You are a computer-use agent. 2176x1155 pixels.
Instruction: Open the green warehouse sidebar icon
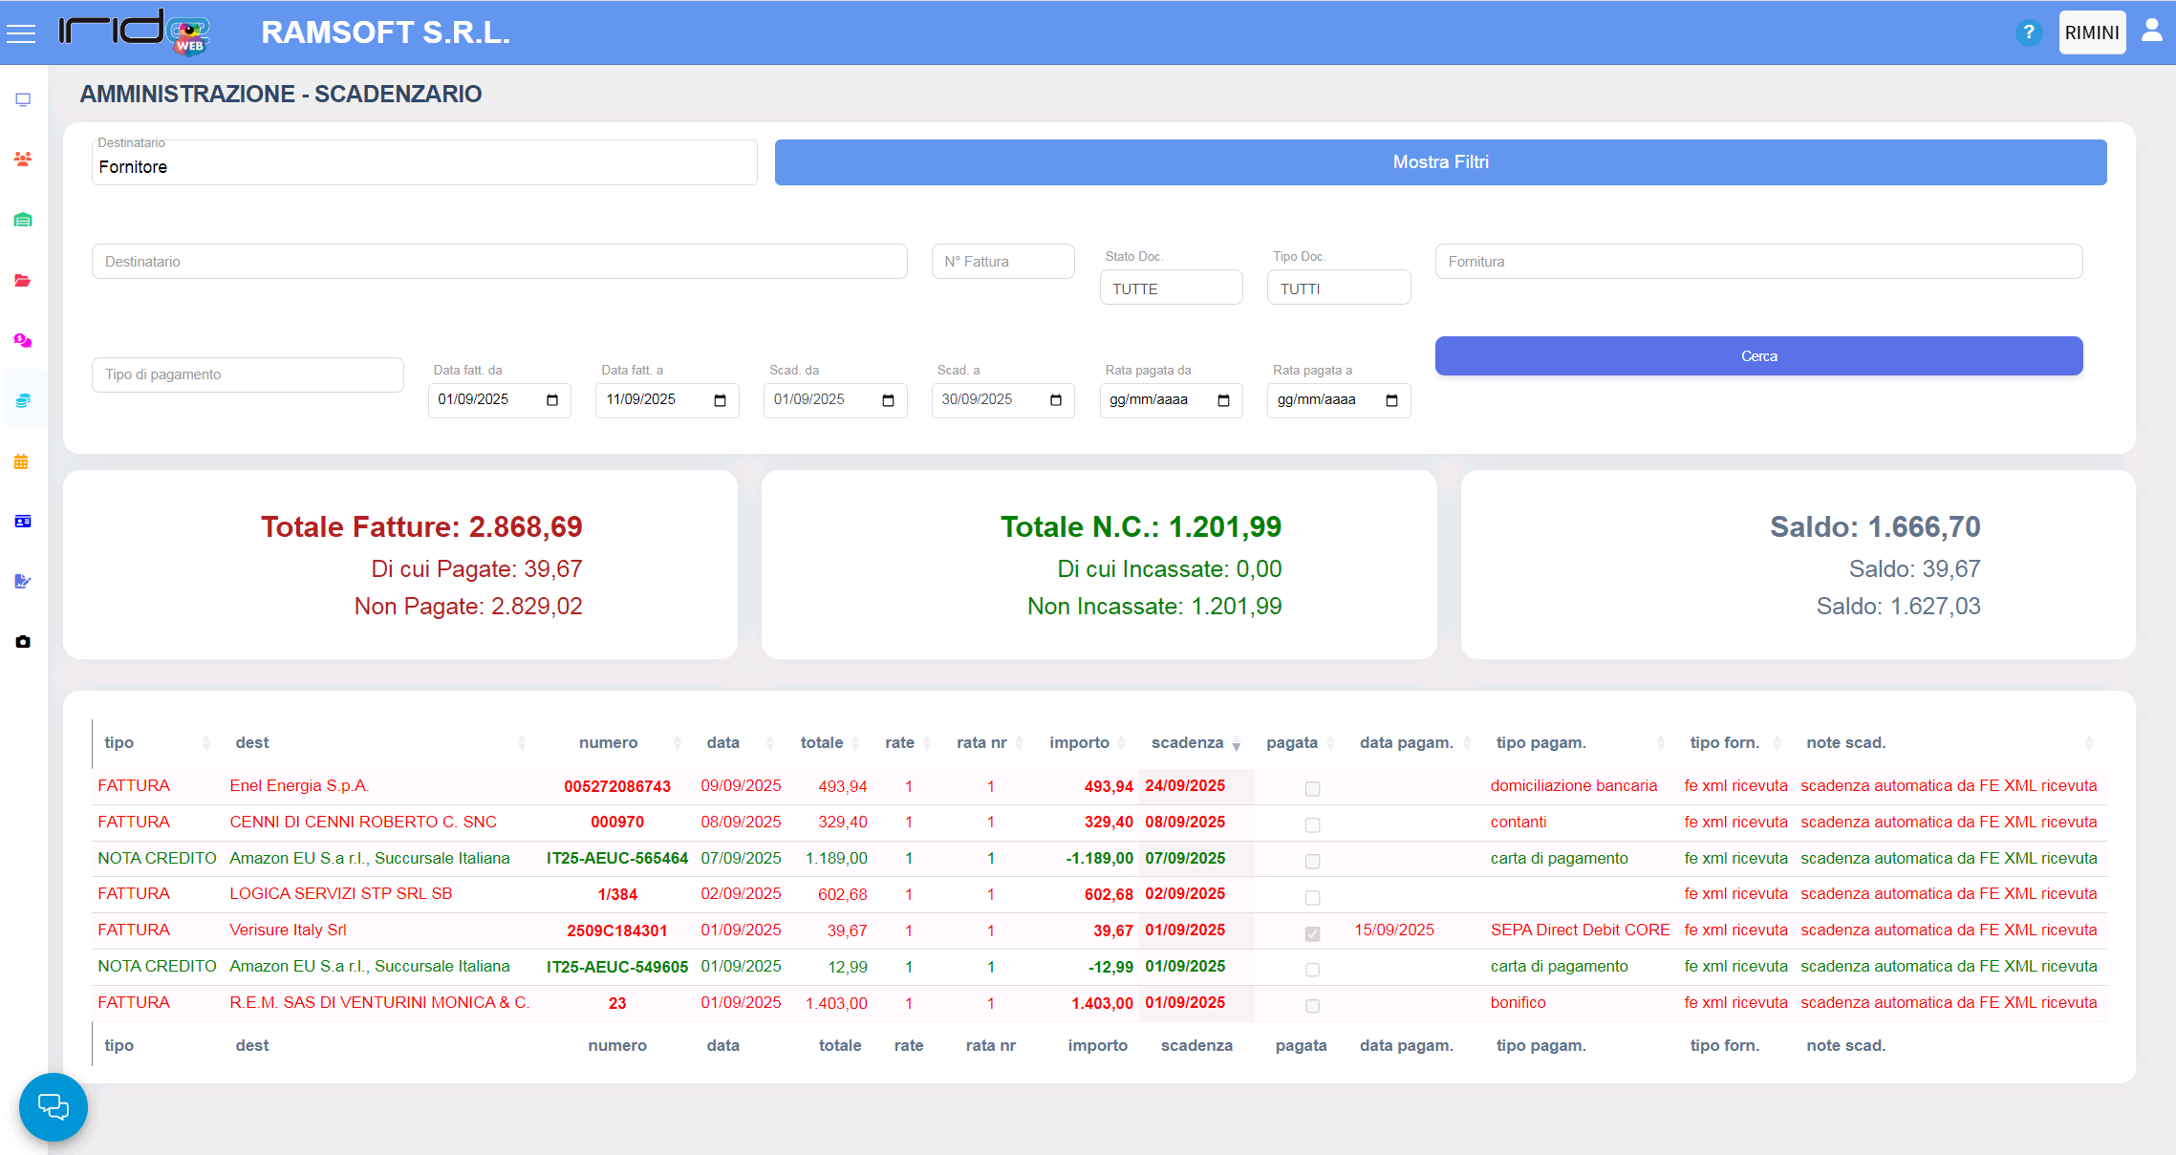tap(23, 220)
